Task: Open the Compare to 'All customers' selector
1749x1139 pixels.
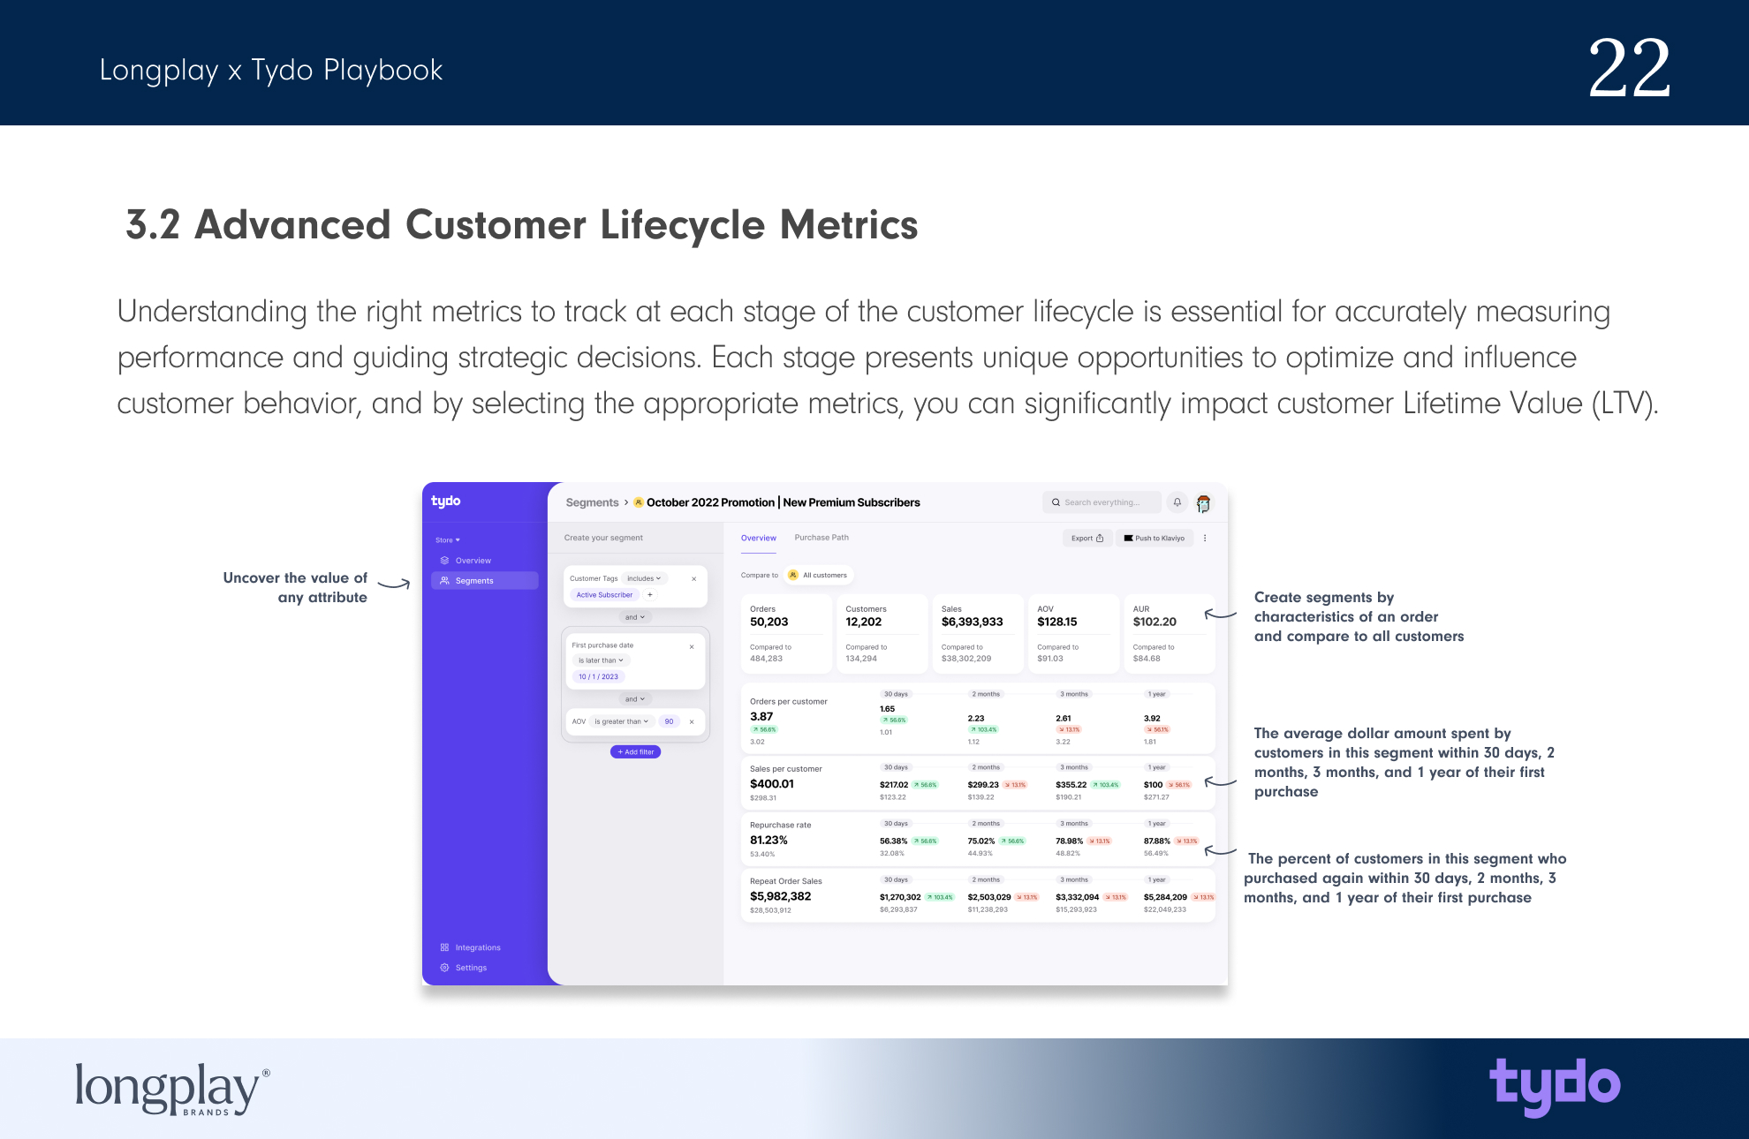Action: tap(818, 575)
